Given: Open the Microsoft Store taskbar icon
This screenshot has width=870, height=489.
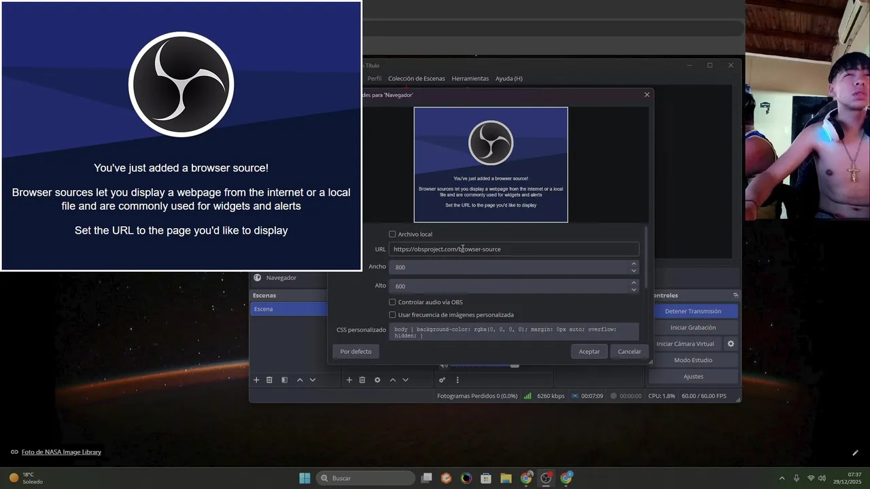Looking at the screenshot, I should click(x=486, y=478).
